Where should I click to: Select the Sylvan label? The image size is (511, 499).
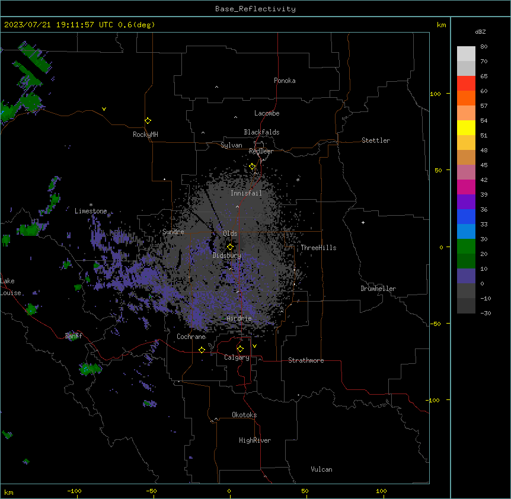click(231, 145)
